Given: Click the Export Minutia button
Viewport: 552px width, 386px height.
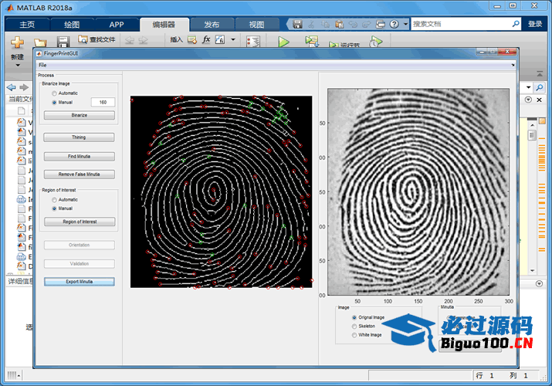Looking at the screenshot, I should point(80,282).
